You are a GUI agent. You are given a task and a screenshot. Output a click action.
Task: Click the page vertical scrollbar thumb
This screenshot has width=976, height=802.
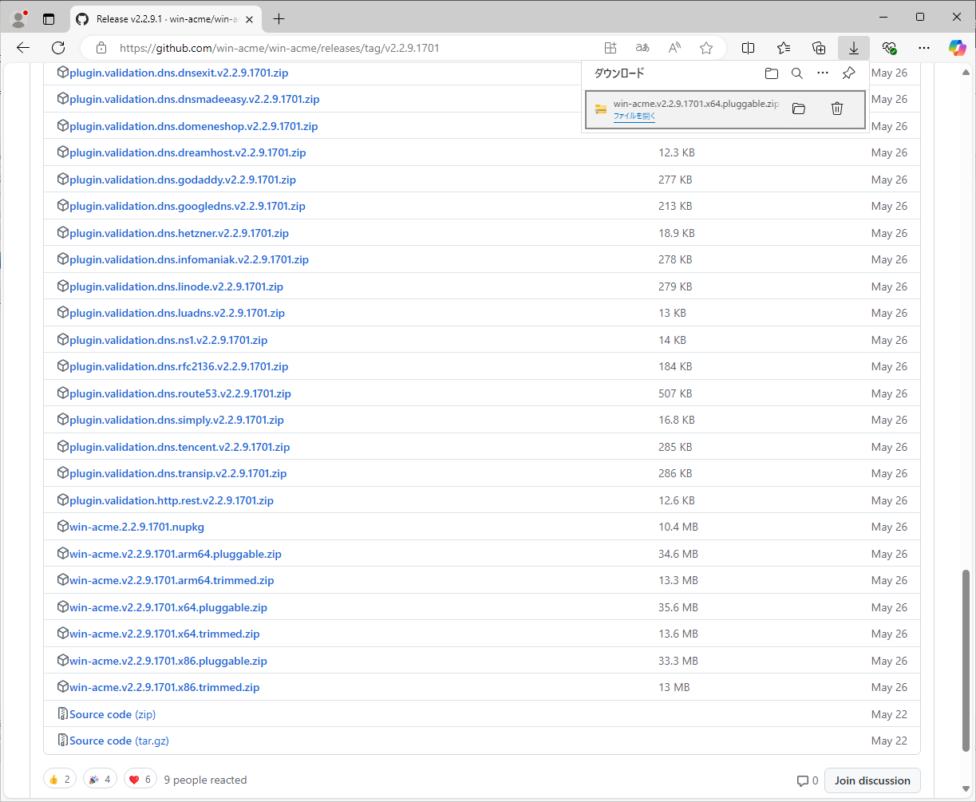[966, 661]
